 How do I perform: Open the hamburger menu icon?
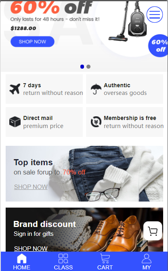155,15
